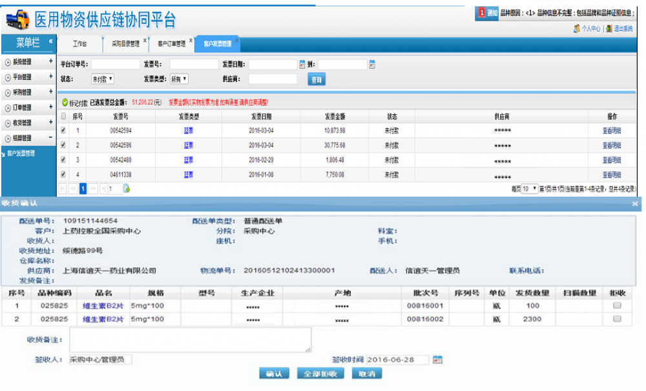Click 查看明细 link for invoice 04611338
The width and height of the screenshot is (646, 391).
pyautogui.click(x=612, y=174)
